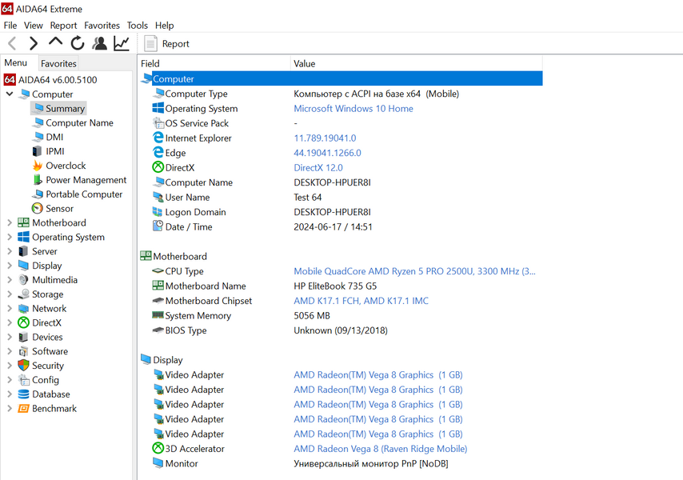The height and width of the screenshot is (480, 683).
Task: Click the Security shield icon
Action: click(23, 366)
